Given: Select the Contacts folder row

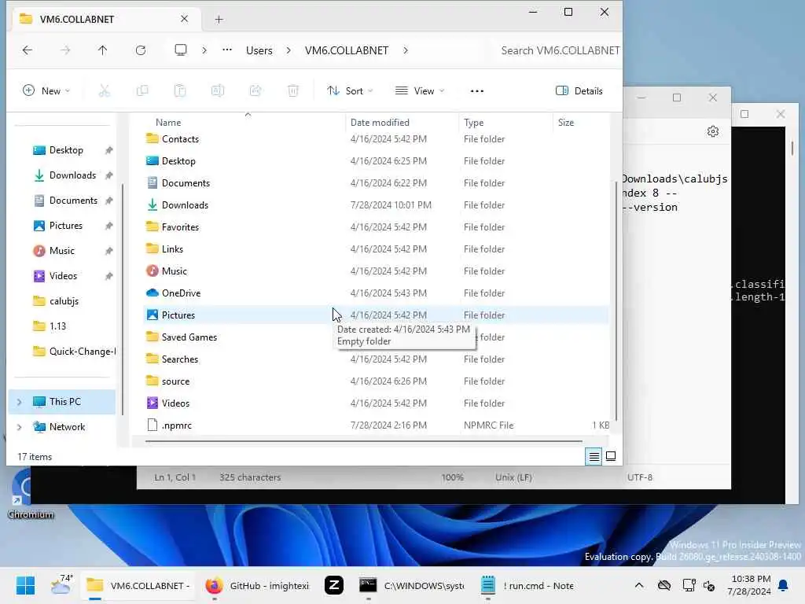Looking at the screenshot, I should coord(376,139).
